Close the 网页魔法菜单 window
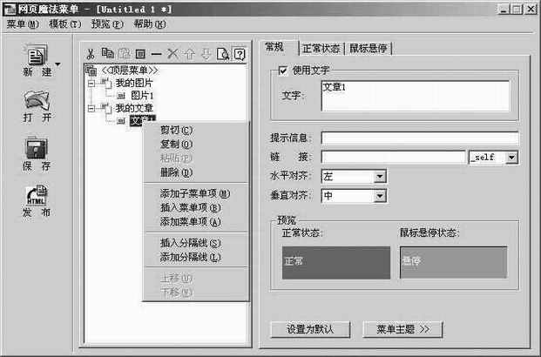The image size is (541, 357). tap(531, 10)
